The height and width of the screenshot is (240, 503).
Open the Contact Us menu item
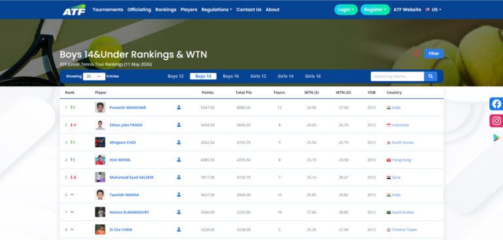click(249, 10)
